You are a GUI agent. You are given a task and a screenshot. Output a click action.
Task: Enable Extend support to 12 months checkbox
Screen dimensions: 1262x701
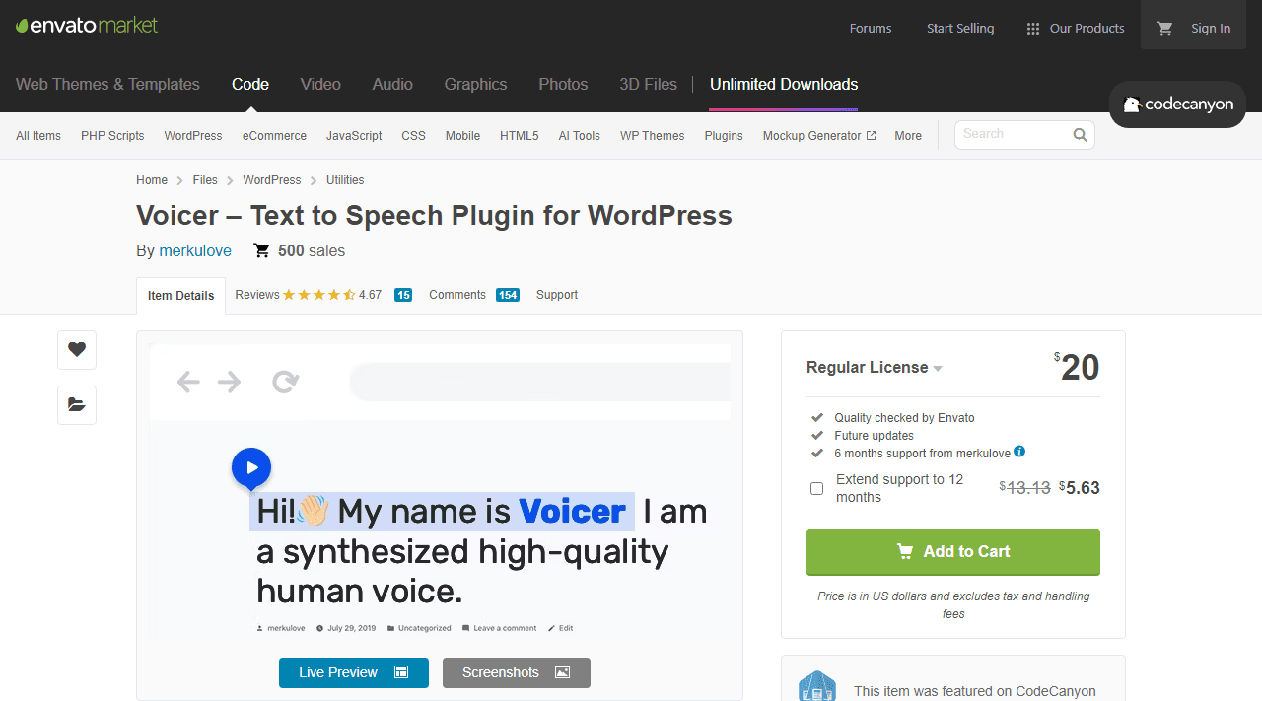[816, 488]
